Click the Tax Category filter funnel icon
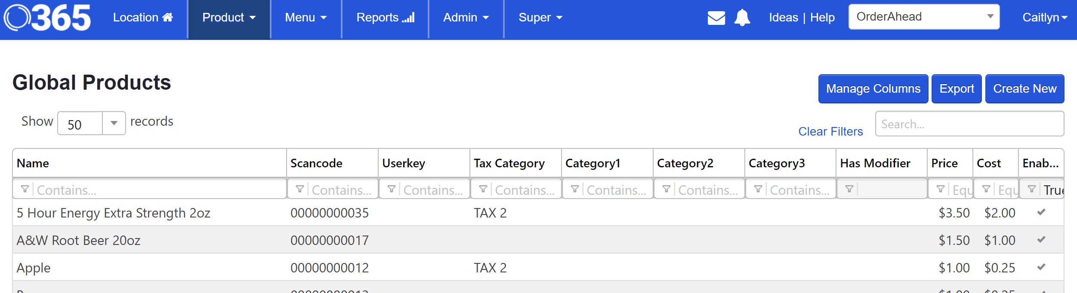 pos(483,189)
